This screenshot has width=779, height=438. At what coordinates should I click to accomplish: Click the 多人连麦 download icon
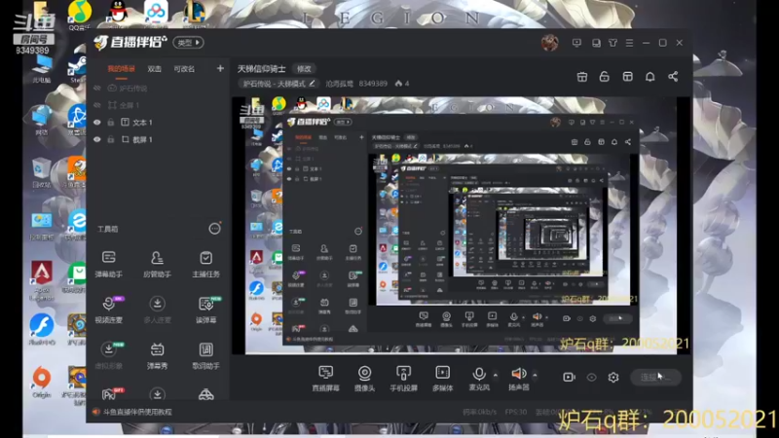click(157, 304)
